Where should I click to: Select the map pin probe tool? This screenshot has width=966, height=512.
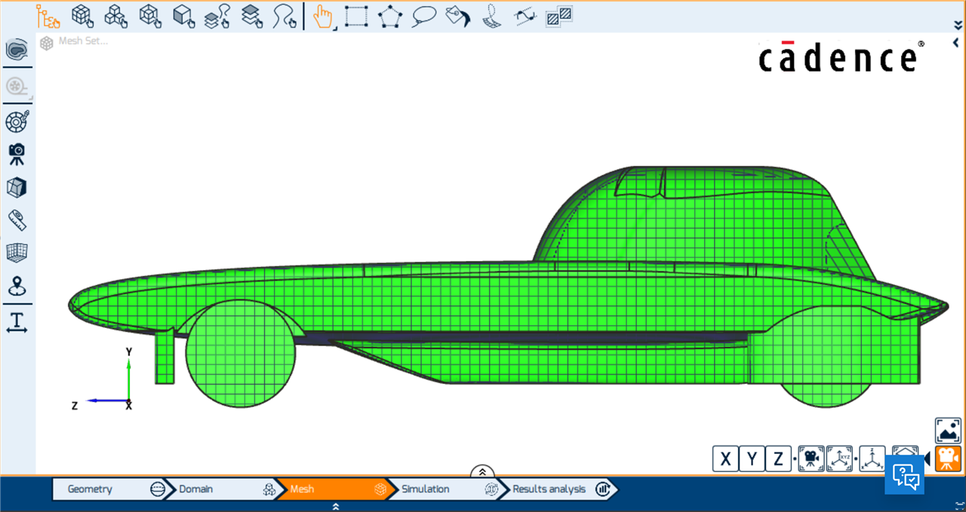[17, 287]
